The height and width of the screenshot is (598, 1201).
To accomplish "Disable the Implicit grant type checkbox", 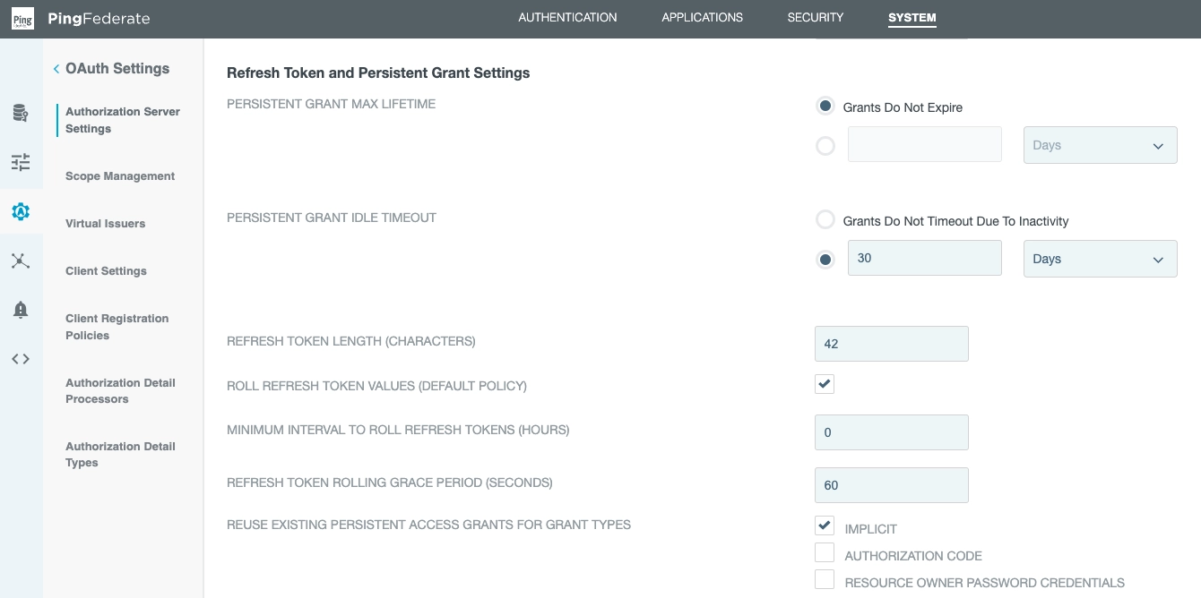I will tap(824, 525).
